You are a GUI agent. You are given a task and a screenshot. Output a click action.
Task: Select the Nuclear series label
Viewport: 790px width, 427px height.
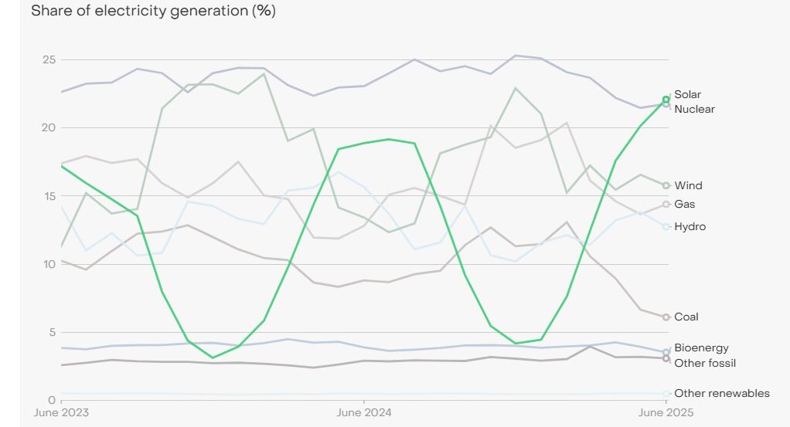pos(694,109)
